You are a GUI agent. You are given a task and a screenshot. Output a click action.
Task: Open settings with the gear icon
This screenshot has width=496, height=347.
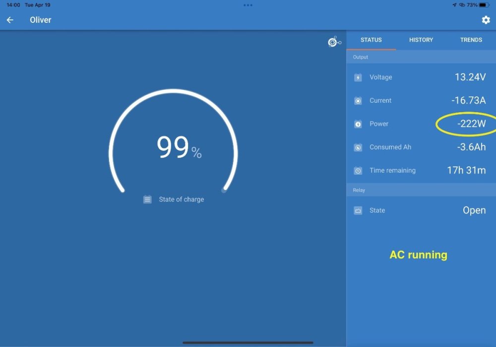[486, 20]
